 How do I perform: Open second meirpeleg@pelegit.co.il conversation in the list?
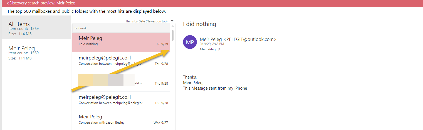pyautogui.click(x=121, y=101)
